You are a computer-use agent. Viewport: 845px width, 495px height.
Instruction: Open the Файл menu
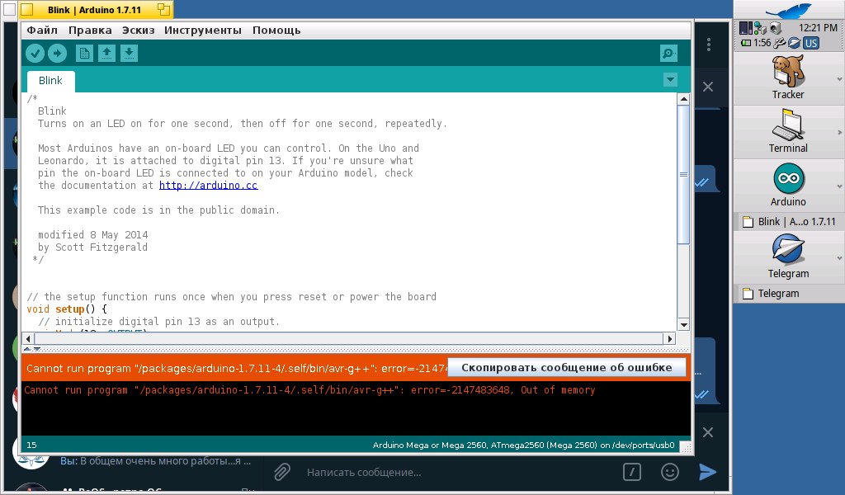coord(42,31)
